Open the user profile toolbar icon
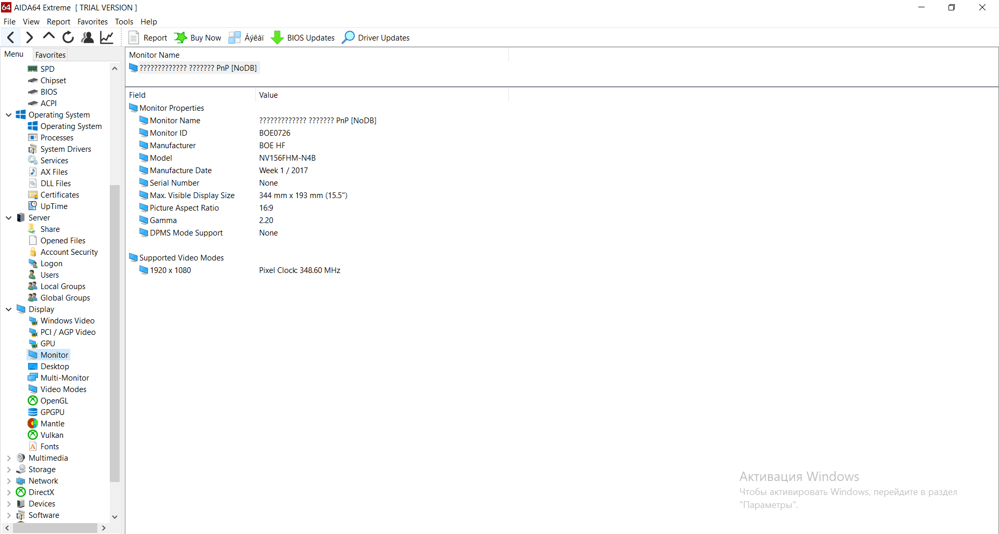Viewport: 999px width, 534px height. click(87, 37)
